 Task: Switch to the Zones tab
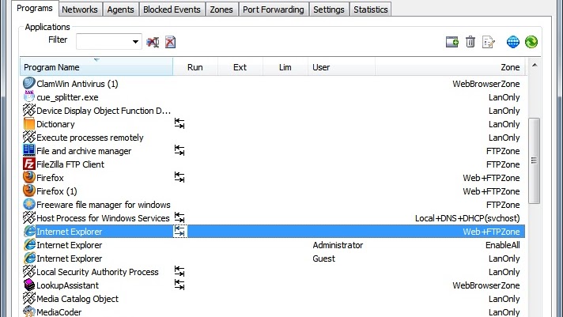[x=221, y=9]
